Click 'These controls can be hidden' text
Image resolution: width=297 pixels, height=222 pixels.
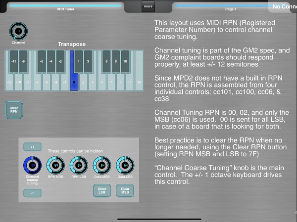tap(75, 151)
